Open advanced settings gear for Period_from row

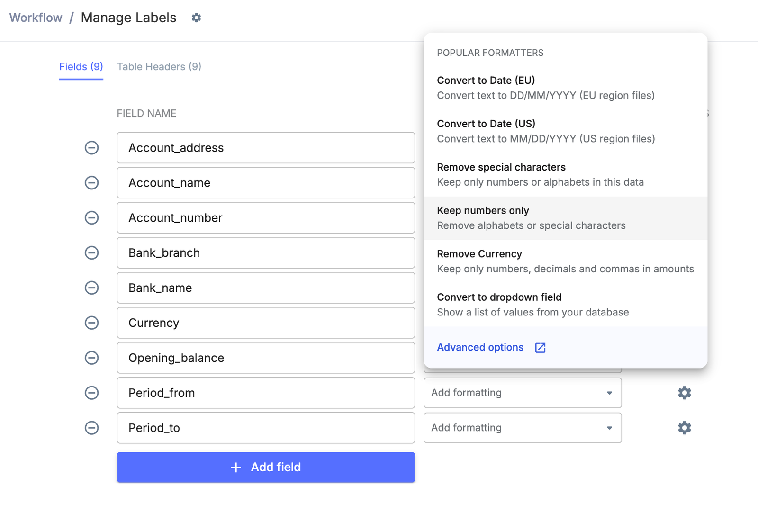(684, 393)
